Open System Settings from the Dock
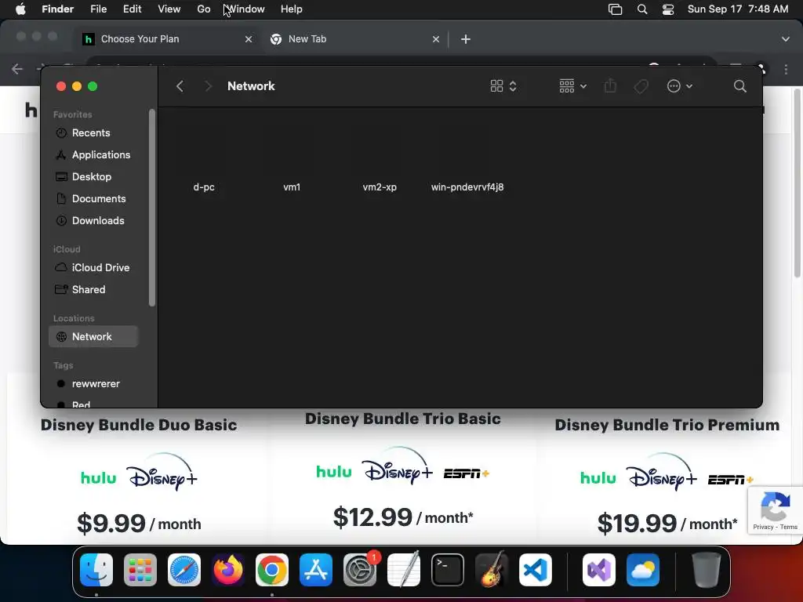The height and width of the screenshot is (602, 803). [x=360, y=570]
